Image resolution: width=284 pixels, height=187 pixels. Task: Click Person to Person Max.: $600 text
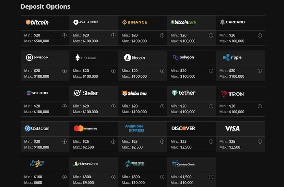[33, 183]
